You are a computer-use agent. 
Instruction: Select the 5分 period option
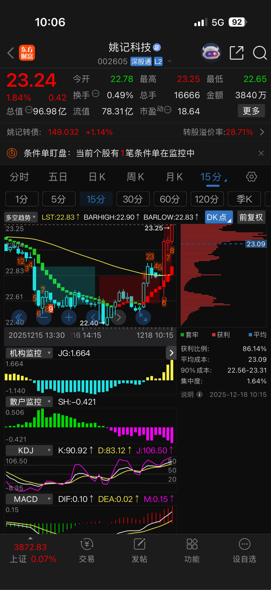tap(59, 199)
